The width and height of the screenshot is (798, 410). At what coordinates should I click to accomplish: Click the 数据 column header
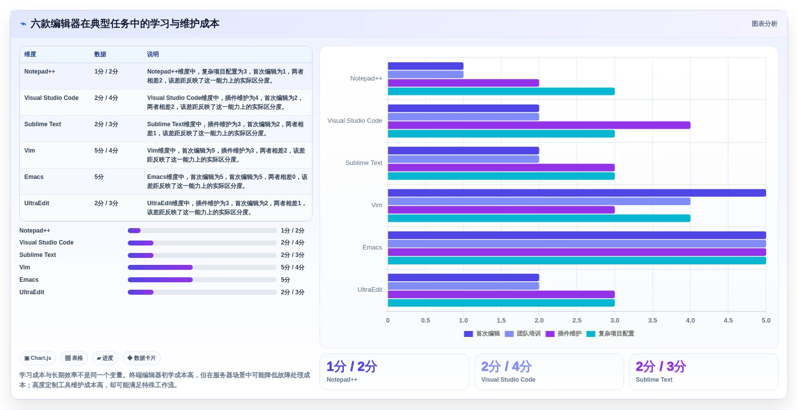click(x=100, y=54)
